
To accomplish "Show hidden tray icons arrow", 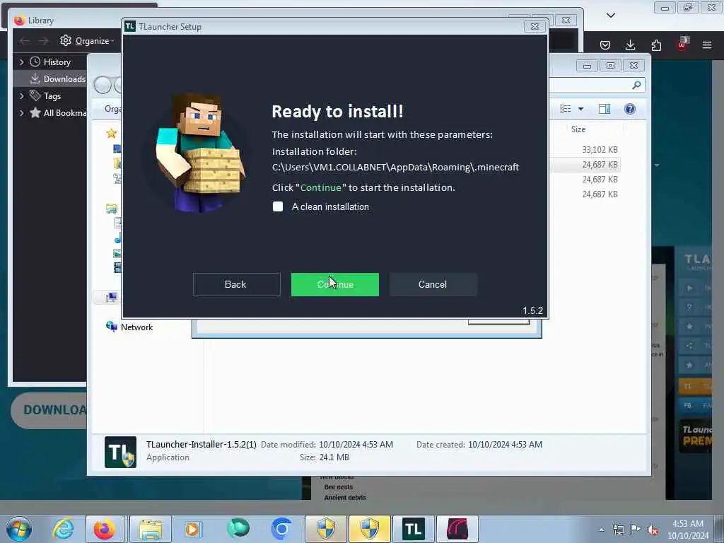I will [x=601, y=530].
